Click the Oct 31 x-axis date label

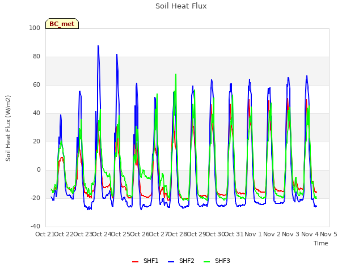pyautogui.click(x=234, y=234)
